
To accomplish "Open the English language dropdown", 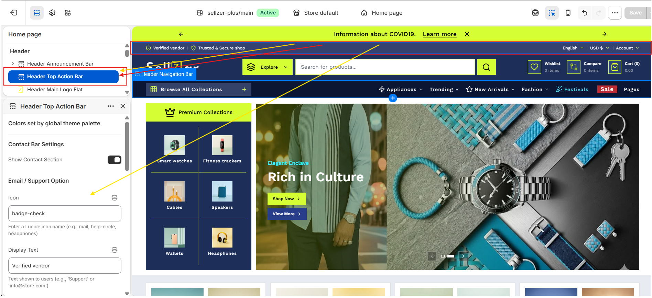I will tap(573, 48).
